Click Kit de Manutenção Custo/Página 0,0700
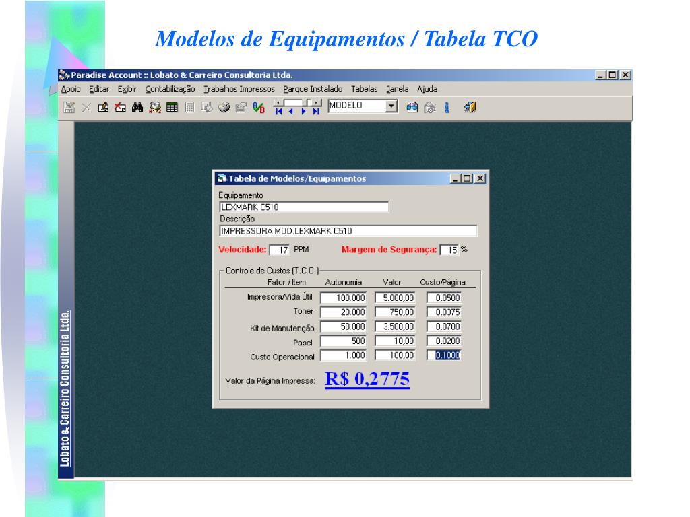Screen dimensions: 690x517 click(444, 326)
